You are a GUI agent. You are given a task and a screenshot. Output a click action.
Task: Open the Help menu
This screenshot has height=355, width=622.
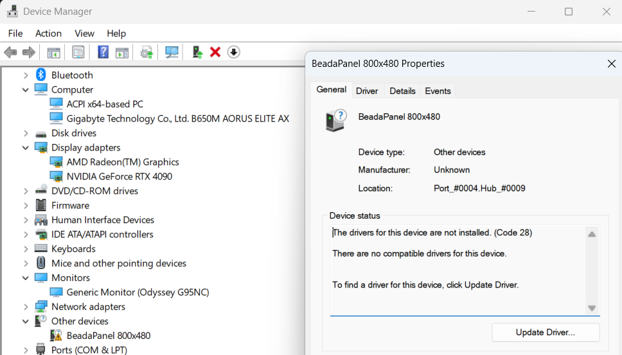[x=116, y=33]
